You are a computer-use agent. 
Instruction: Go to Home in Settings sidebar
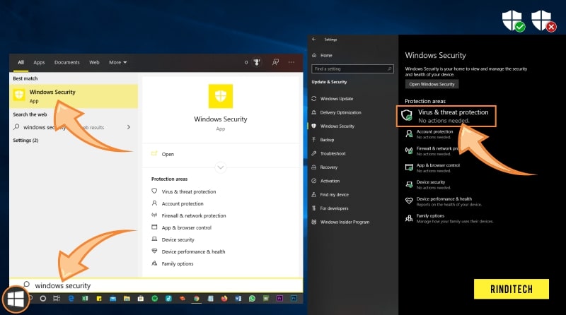(x=322, y=55)
